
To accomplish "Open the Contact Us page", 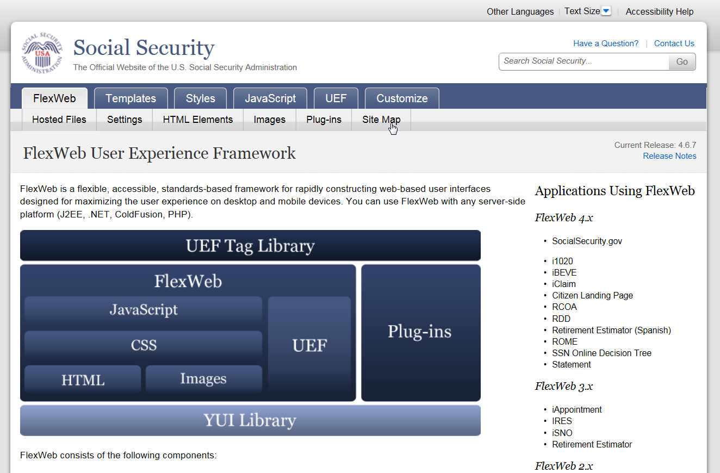I will [x=674, y=43].
